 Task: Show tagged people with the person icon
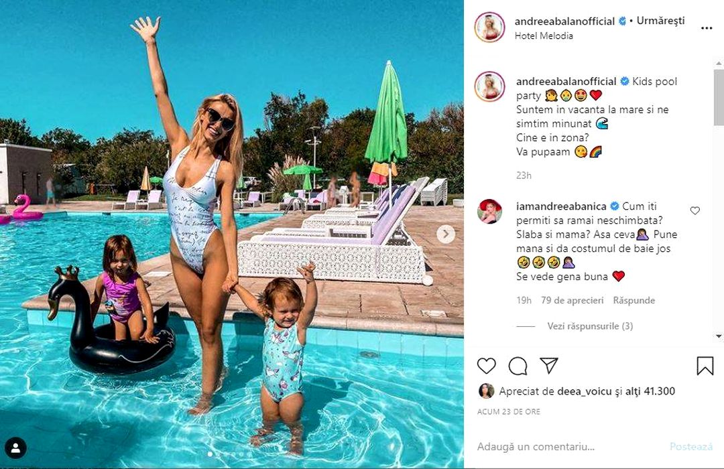coord(15,448)
